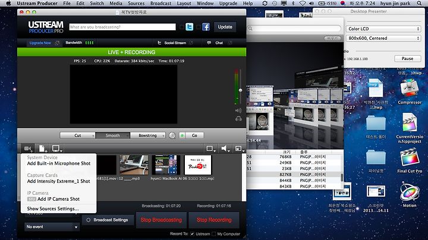Toggle the Twitter share checkbox
Viewport: 428px width, 240px height.
(182, 27)
